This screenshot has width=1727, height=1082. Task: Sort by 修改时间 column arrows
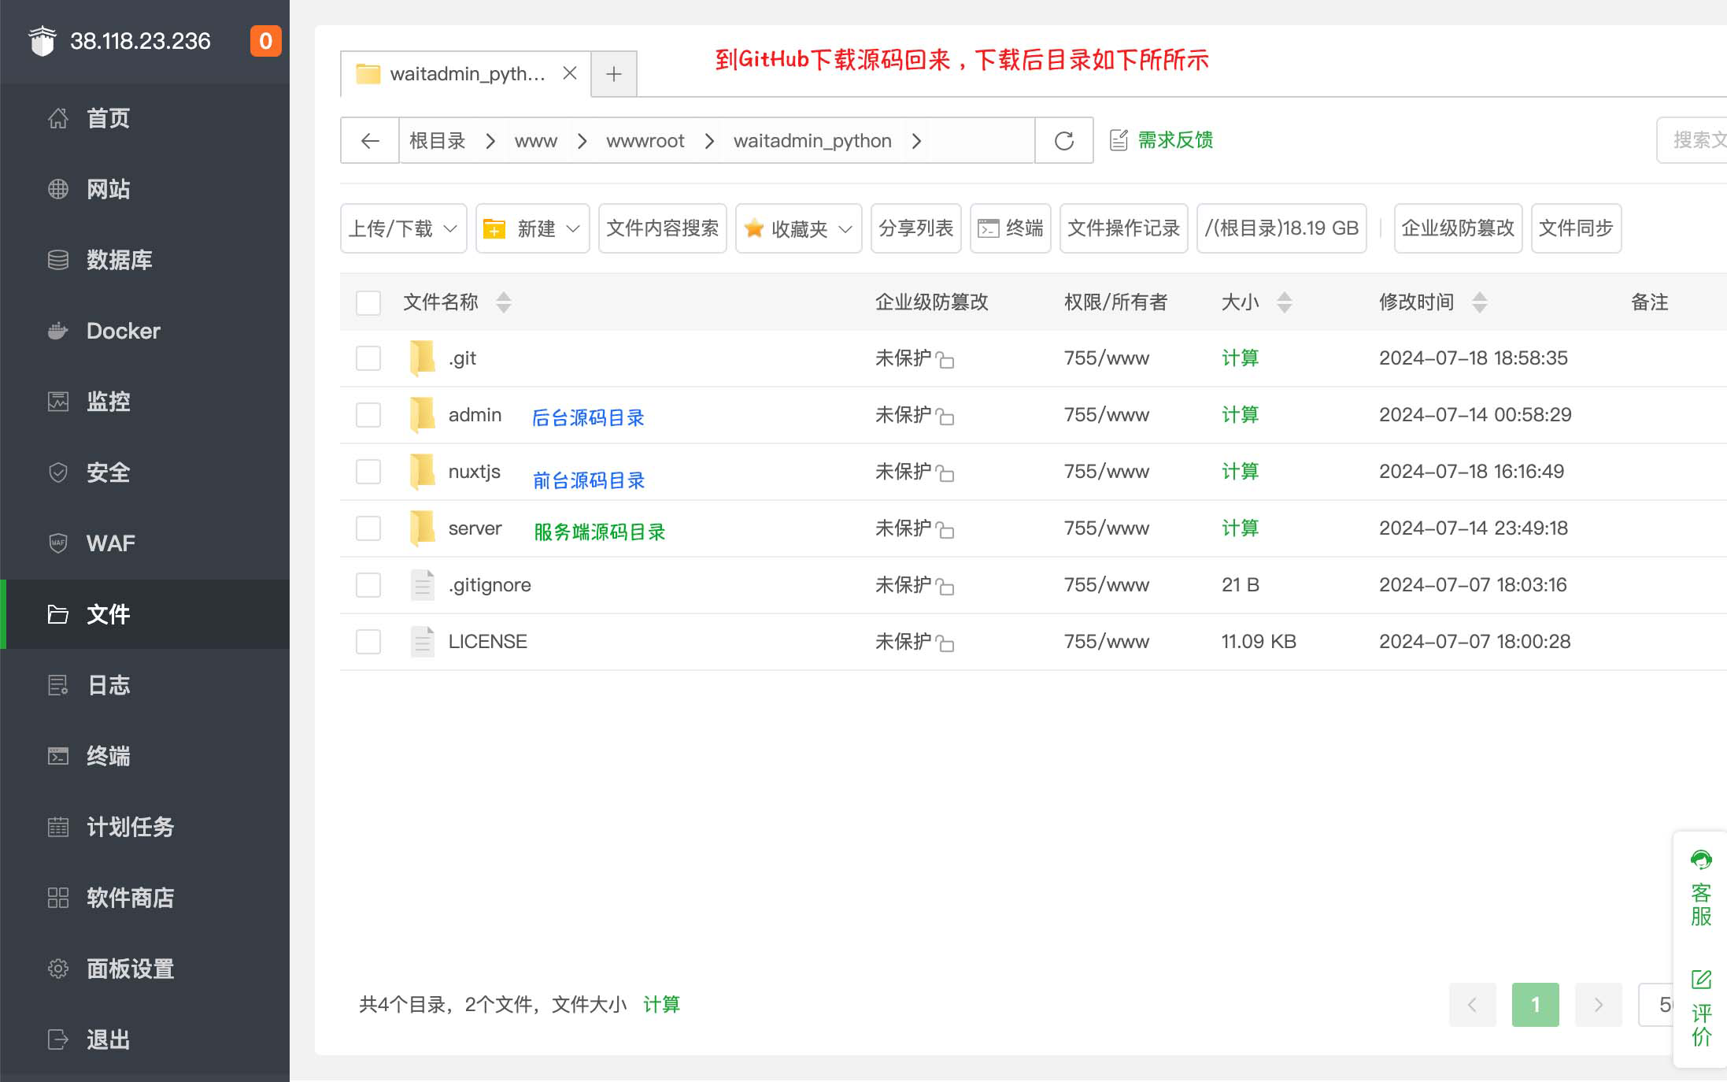tap(1480, 302)
